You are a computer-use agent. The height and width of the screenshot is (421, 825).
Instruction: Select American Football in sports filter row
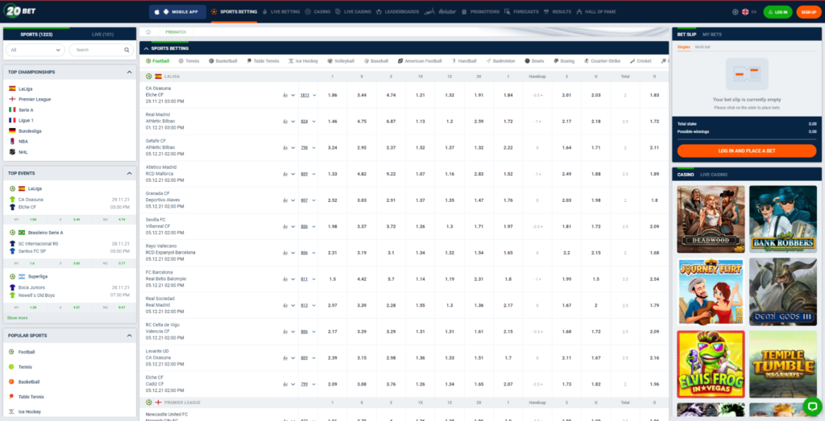click(420, 61)
